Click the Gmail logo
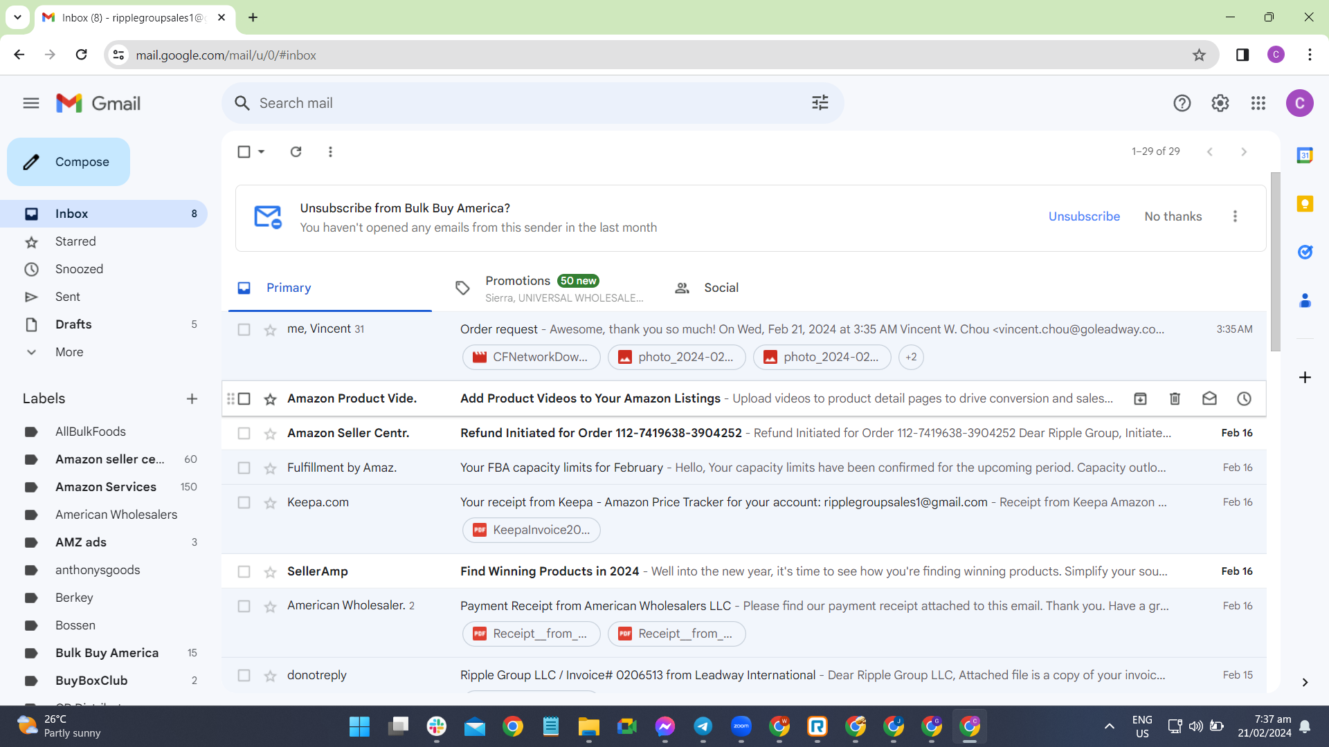The width and height of the screenshot is (1329, 747). [98, 104]
